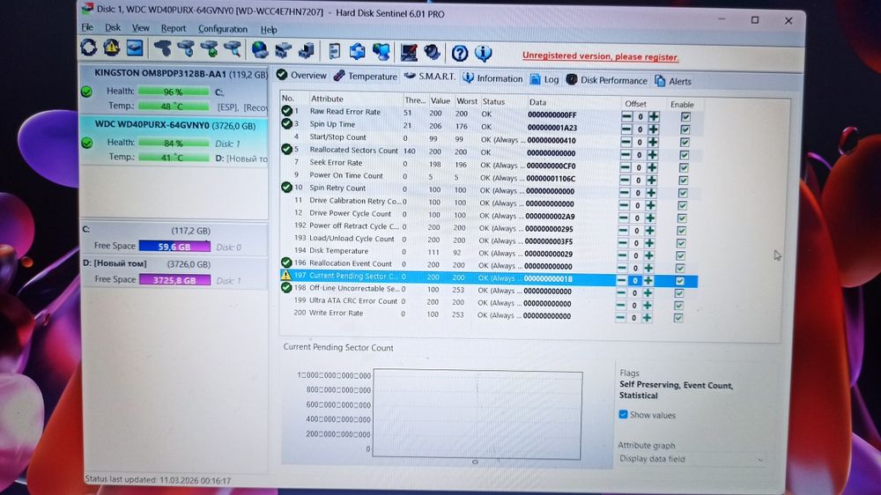Screen dimensions: 881x495
Task: Click green check icon of Raw Read Error Rate
Action: [x=286, y=111]
